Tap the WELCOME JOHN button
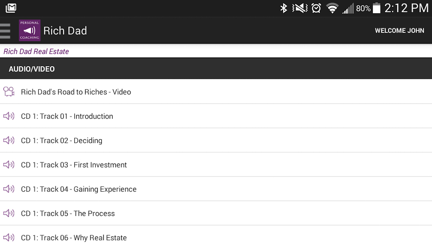The width and height of the screenshot is (432, 243). (399, 31)
